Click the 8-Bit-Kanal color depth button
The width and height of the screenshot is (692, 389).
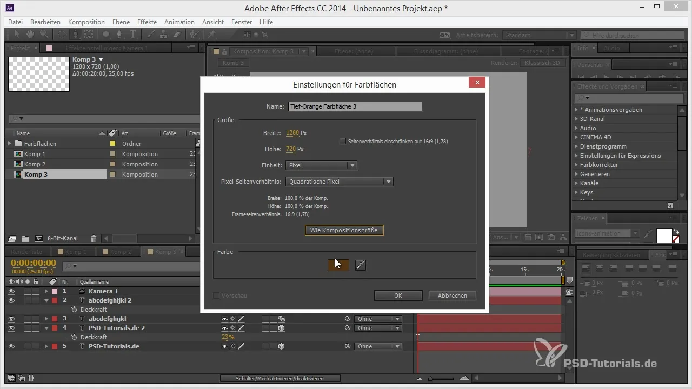[x=63, y=238]
